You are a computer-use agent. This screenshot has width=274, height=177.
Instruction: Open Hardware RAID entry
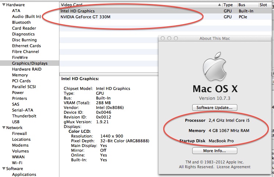click(27, 69)
